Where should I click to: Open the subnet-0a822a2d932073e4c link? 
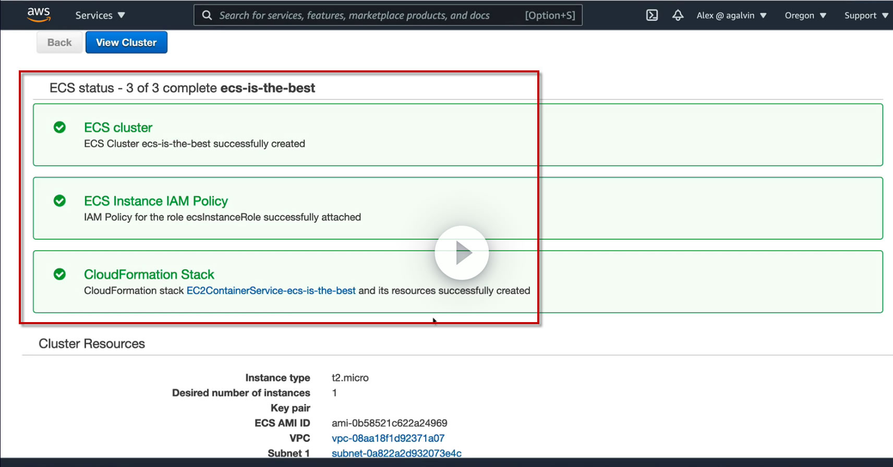pos(396,453)
